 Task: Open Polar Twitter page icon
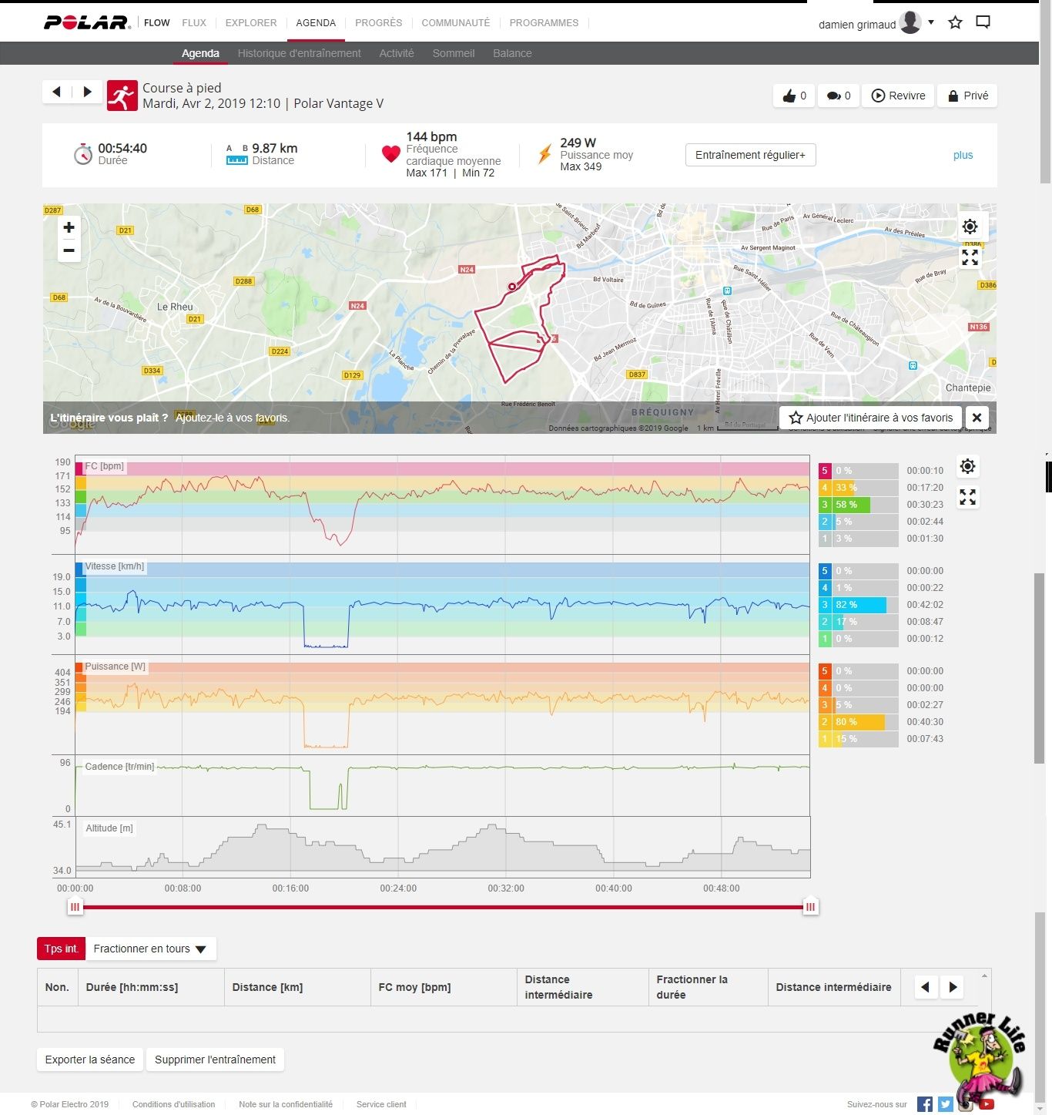[x=946, y=1104]
